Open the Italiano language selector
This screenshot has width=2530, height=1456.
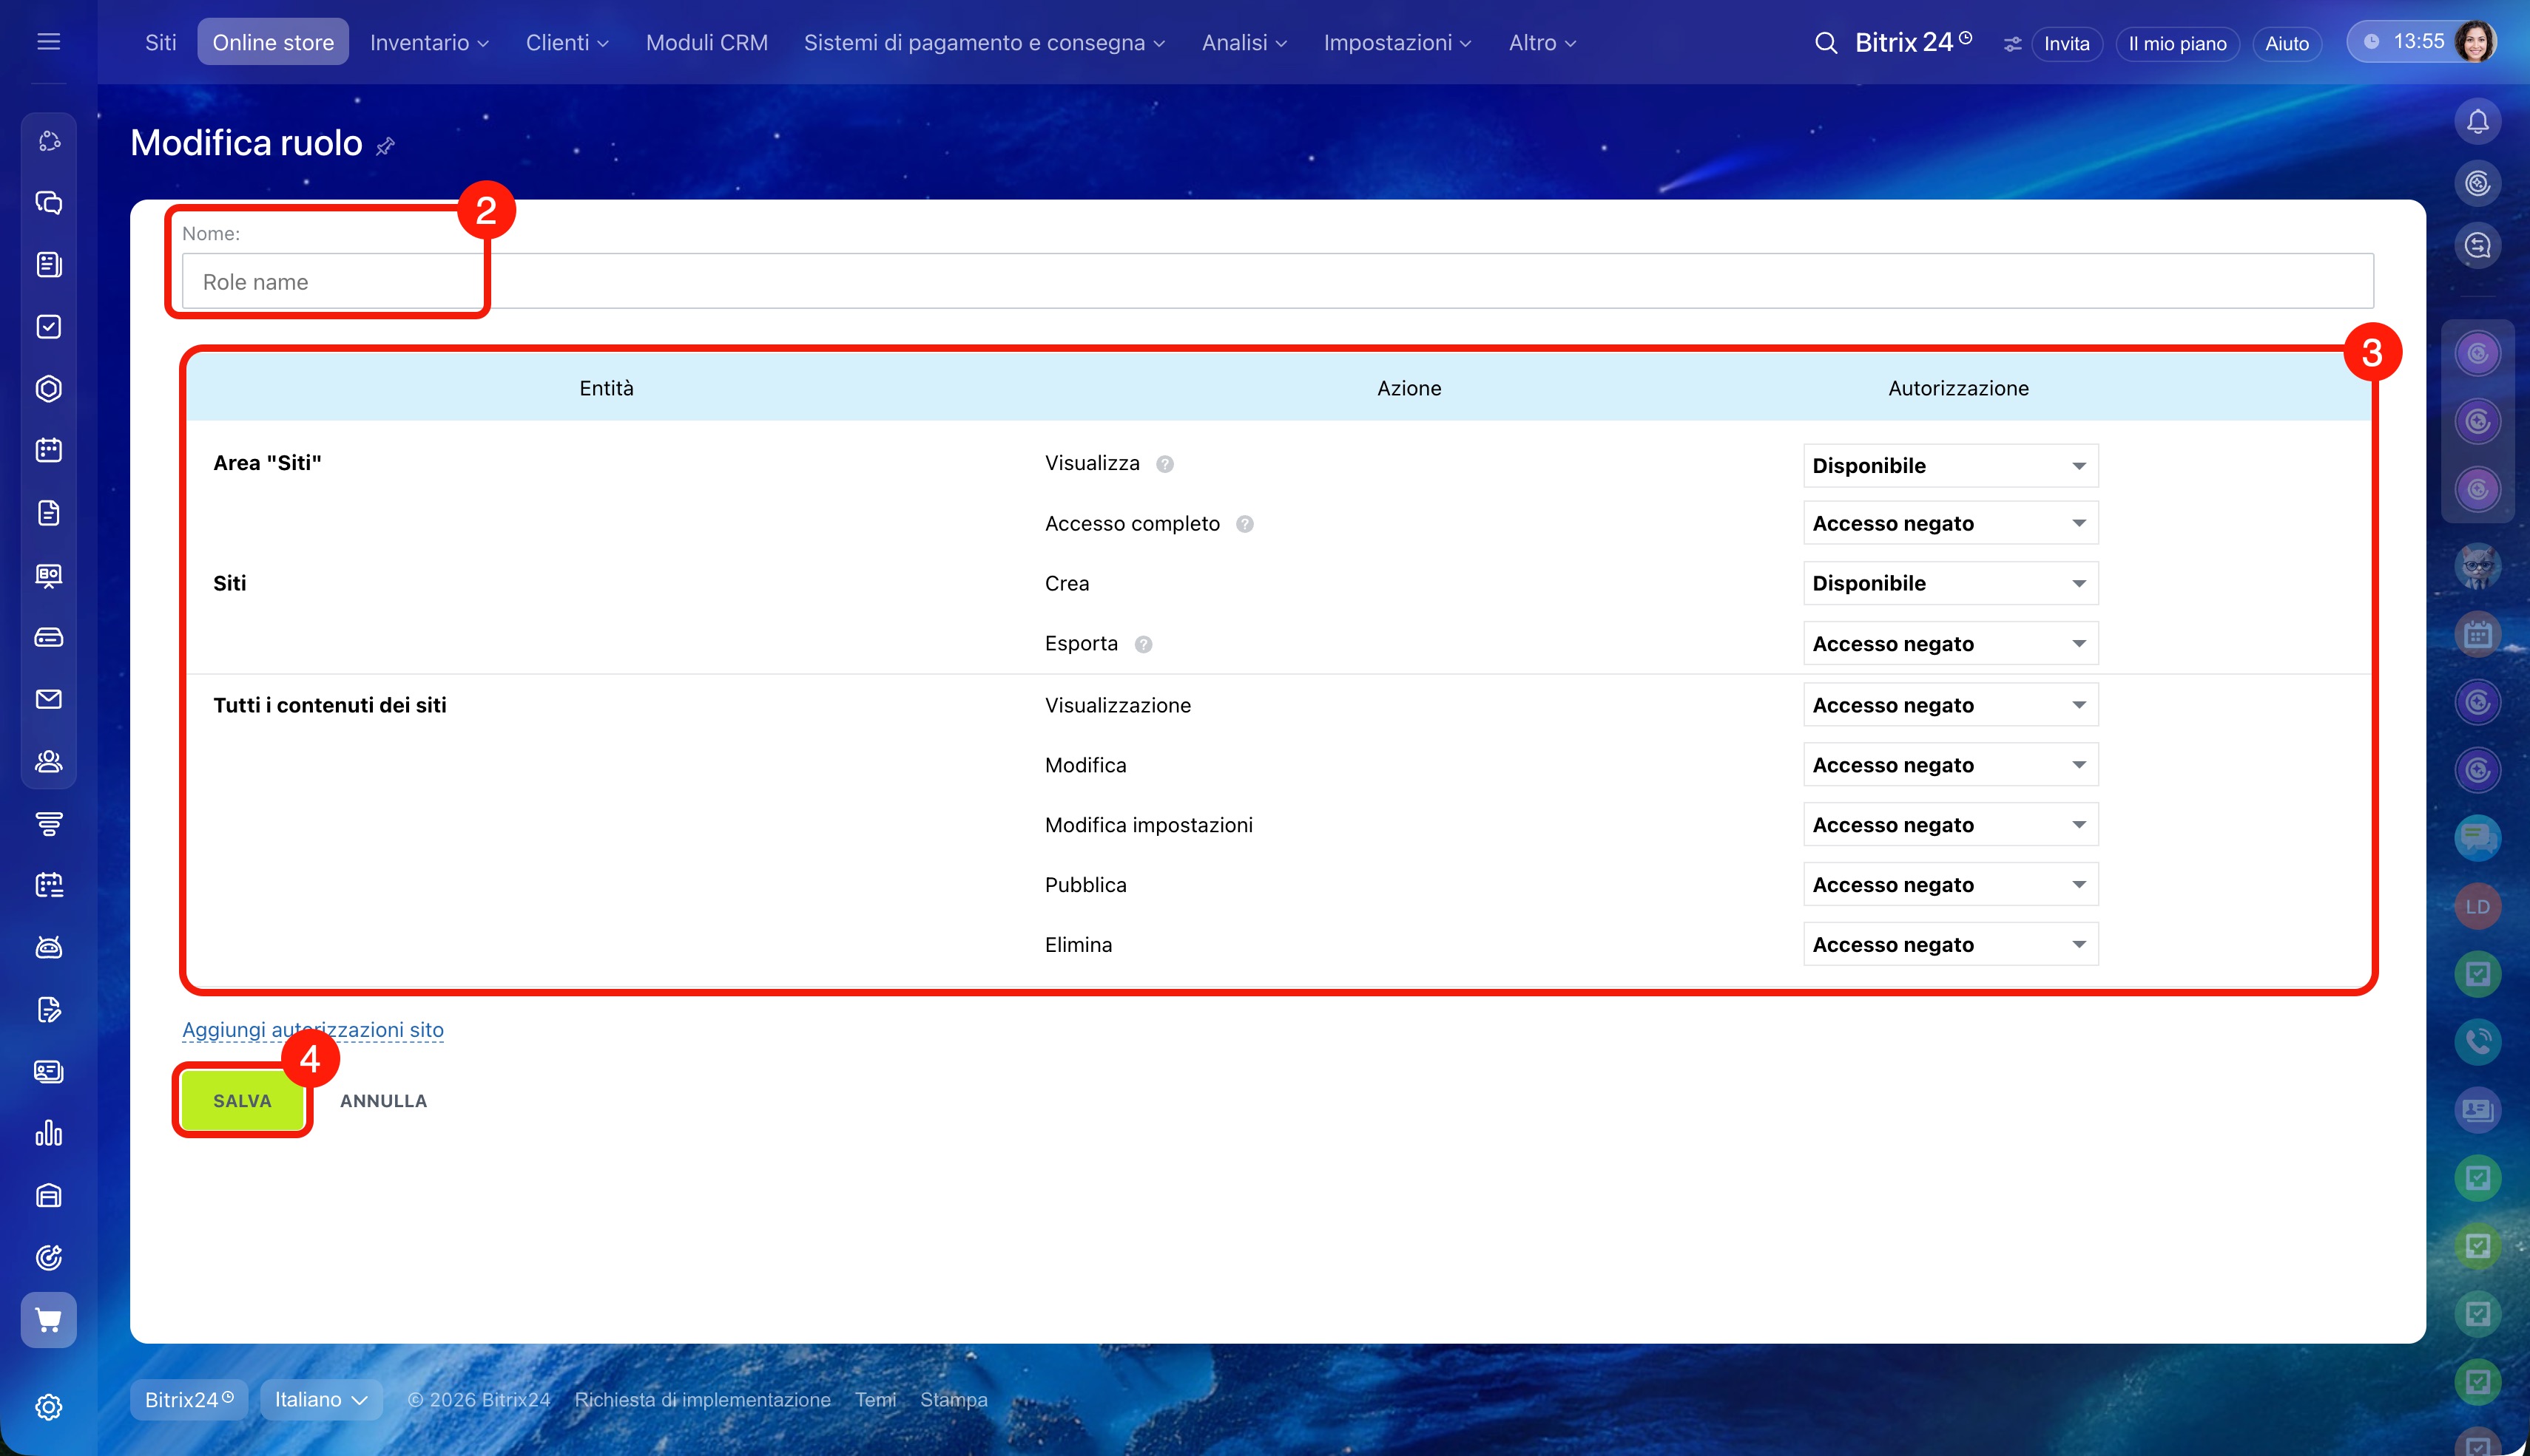click(x=320, y=1400)
